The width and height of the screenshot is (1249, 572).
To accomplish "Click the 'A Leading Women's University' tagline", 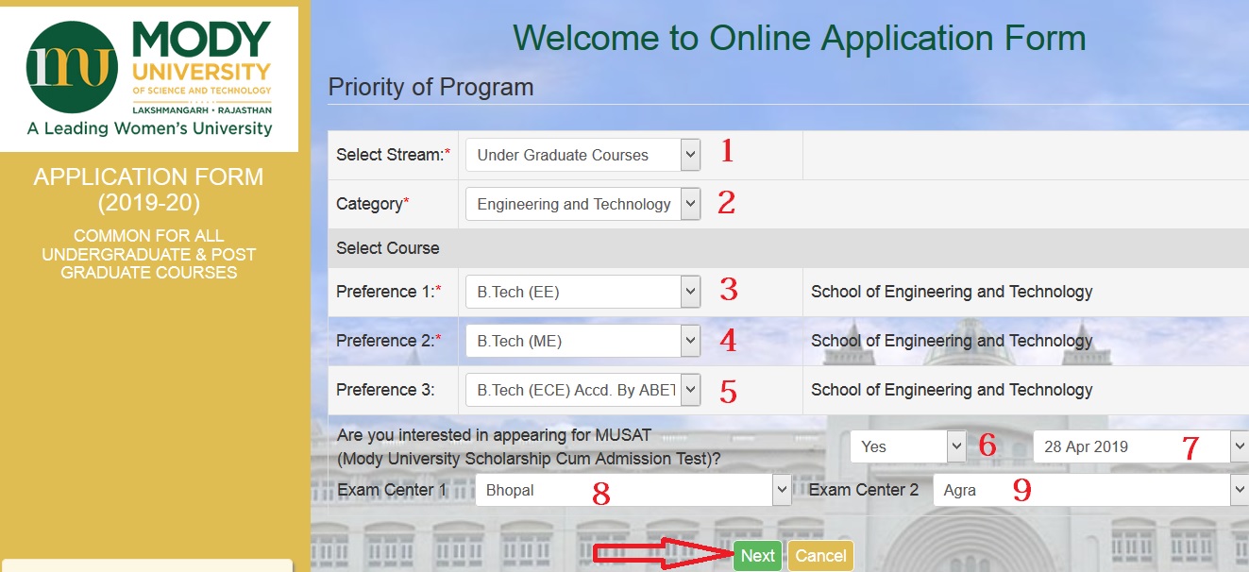I will 149,128.
